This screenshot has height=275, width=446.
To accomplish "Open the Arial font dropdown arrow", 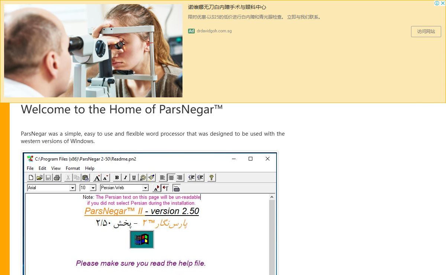I will [72, 188].
